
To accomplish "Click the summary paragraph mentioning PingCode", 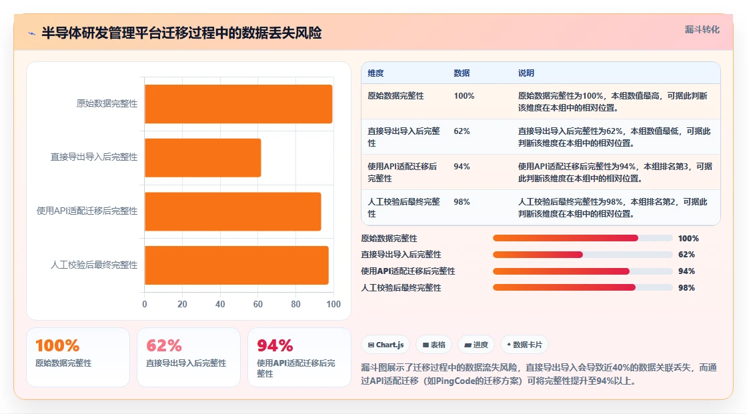I will tap(539, 374).
